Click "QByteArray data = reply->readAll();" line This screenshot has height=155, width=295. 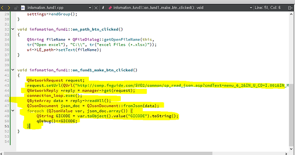tap(69, 100)
